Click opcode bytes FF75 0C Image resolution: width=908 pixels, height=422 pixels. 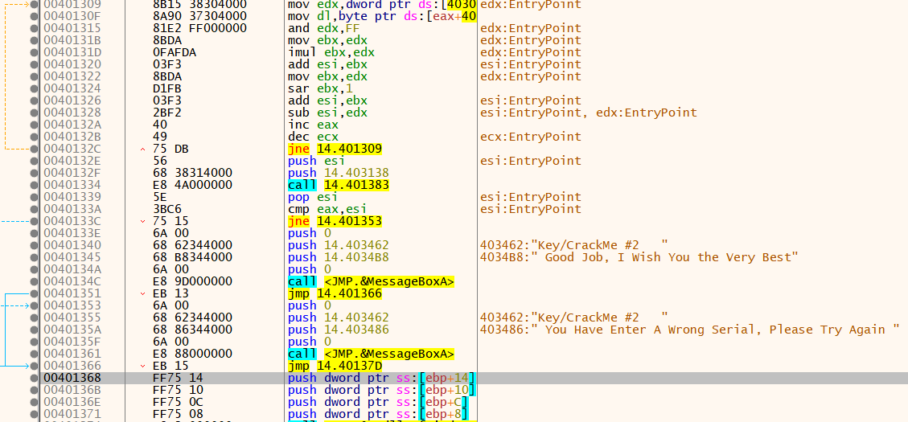click(x=178, y=403)
